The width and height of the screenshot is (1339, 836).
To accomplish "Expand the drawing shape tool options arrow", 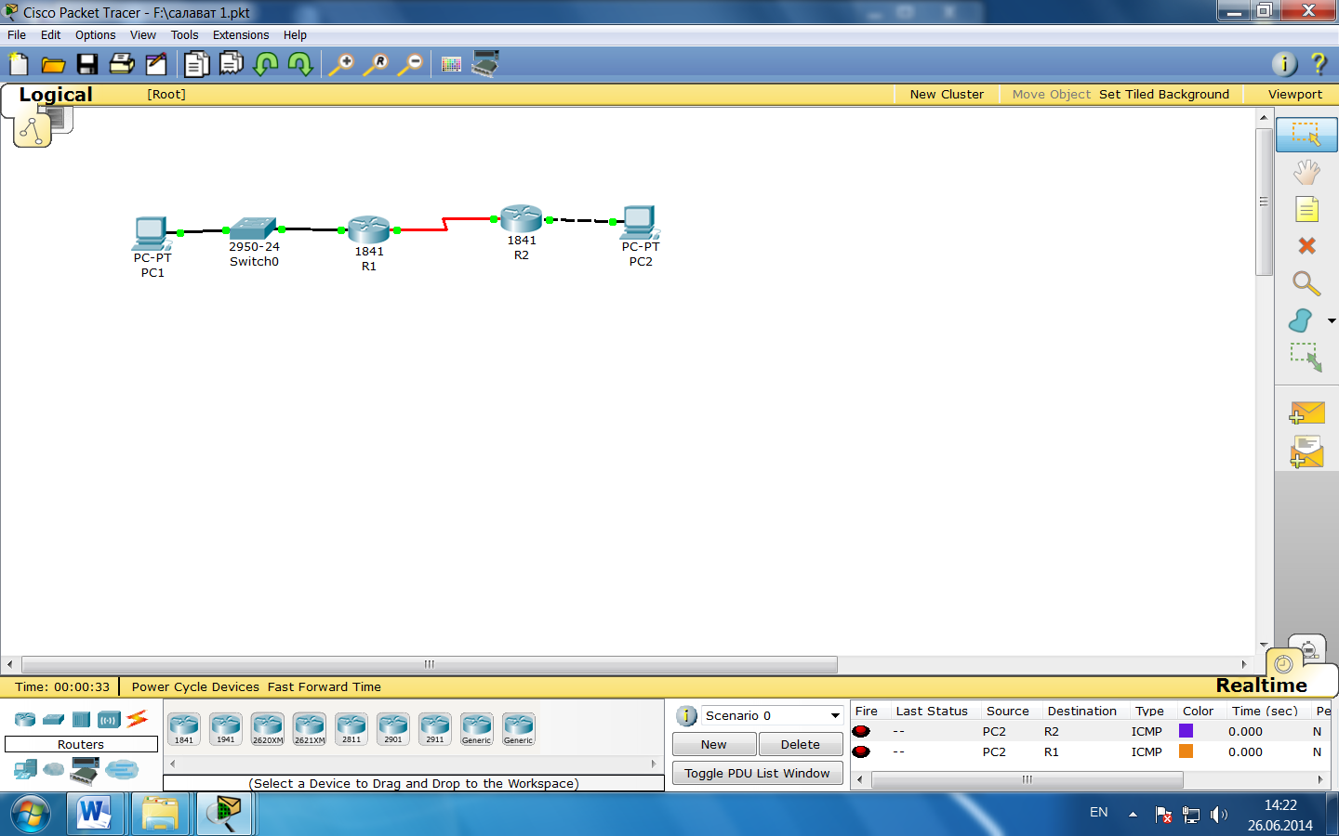I will click(1332, 320).
